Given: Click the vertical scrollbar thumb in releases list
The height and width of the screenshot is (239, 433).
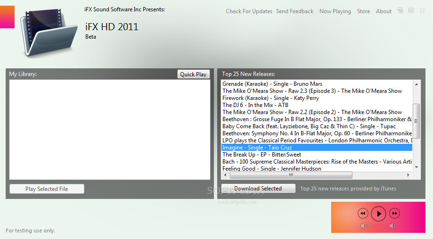Looking at the screenshot, I should [x=417, y=121].
